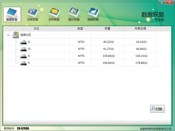Screen dimensions: 175x131
Task: Click the 类型 column header
Action: (x=80, y=29)
